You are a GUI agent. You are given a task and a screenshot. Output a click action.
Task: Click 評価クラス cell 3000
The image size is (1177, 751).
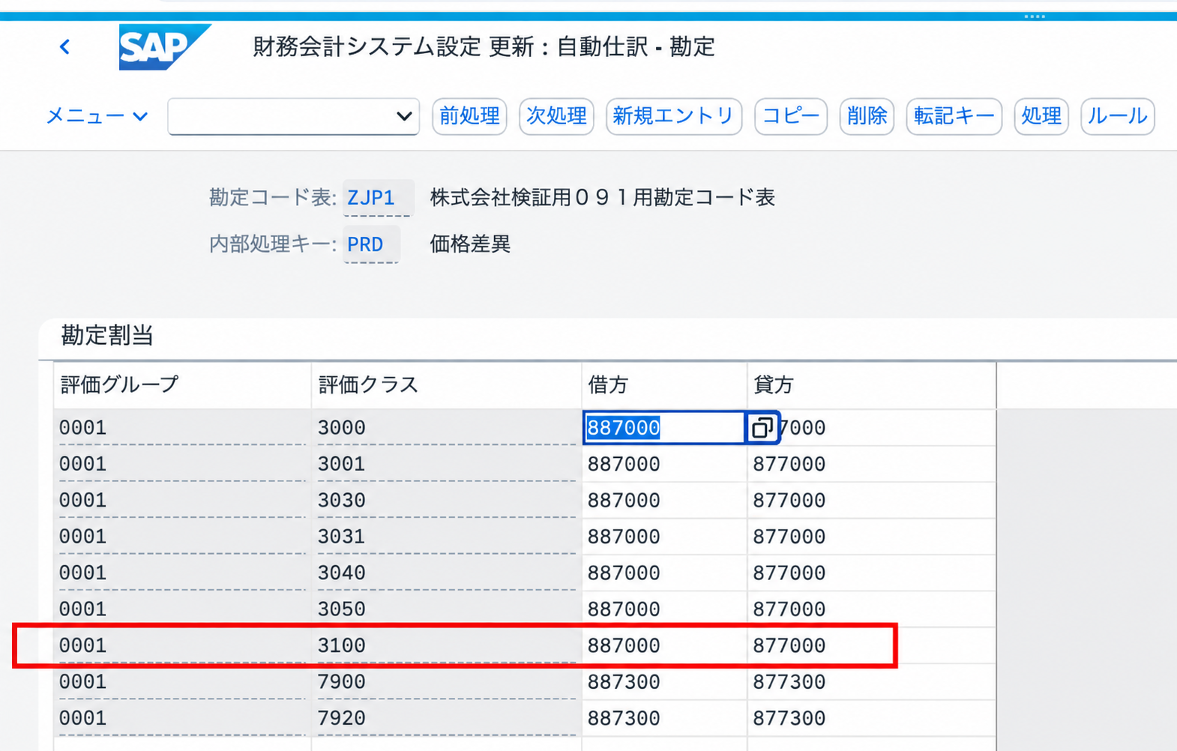click(x=446, y=428)
